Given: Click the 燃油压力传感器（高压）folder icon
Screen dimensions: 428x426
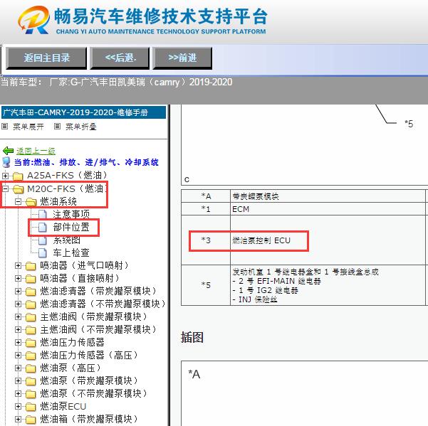Looking at the screenshot, I should [x=31, y=356].
